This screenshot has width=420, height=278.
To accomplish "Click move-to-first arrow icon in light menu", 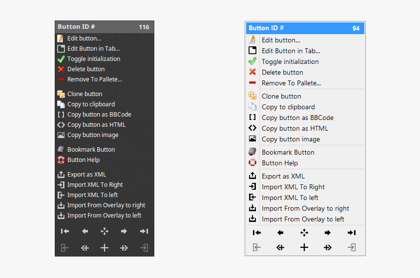I will [256, 233].
